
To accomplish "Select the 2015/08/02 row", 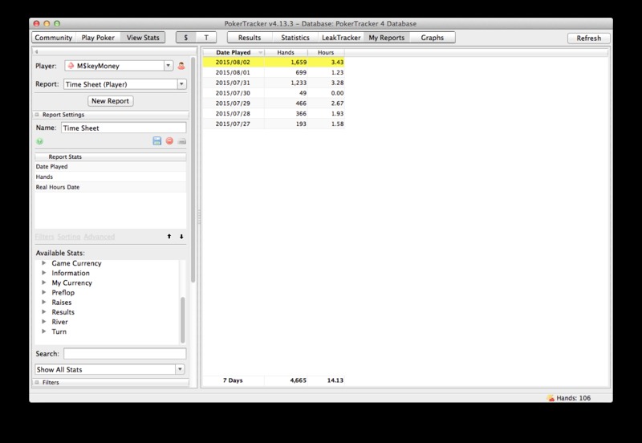I will pos(274,63).
